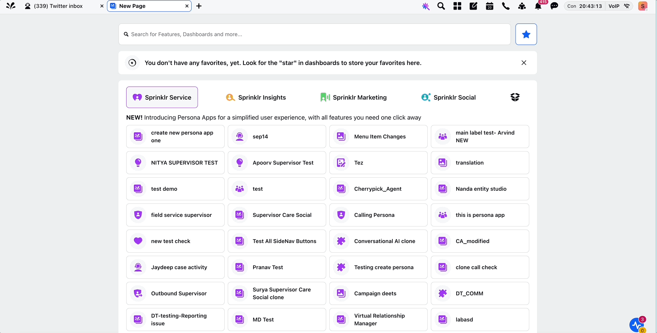Open Nanda entity studio app
This screenshot has height=333, width=657.
pyautogui.click(x=480, y=189)
